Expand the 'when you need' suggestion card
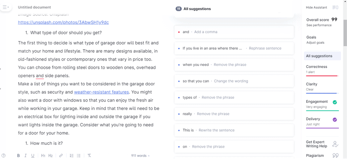 (234, 65)
